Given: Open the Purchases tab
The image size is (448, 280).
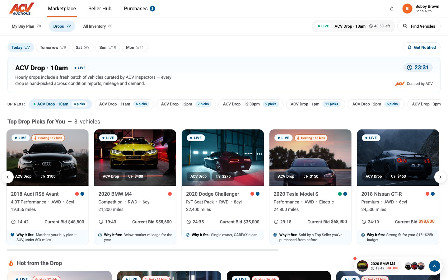Looking at the screenshot, I should point(139,9).
